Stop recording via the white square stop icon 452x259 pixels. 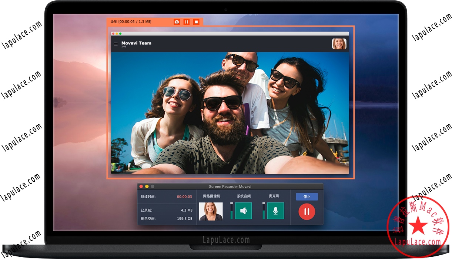197,21
